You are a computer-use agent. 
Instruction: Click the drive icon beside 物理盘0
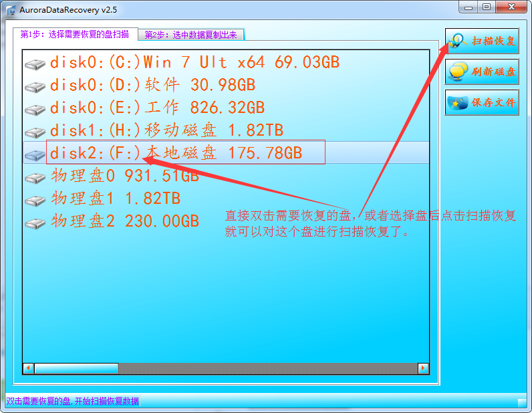point(34,178)
